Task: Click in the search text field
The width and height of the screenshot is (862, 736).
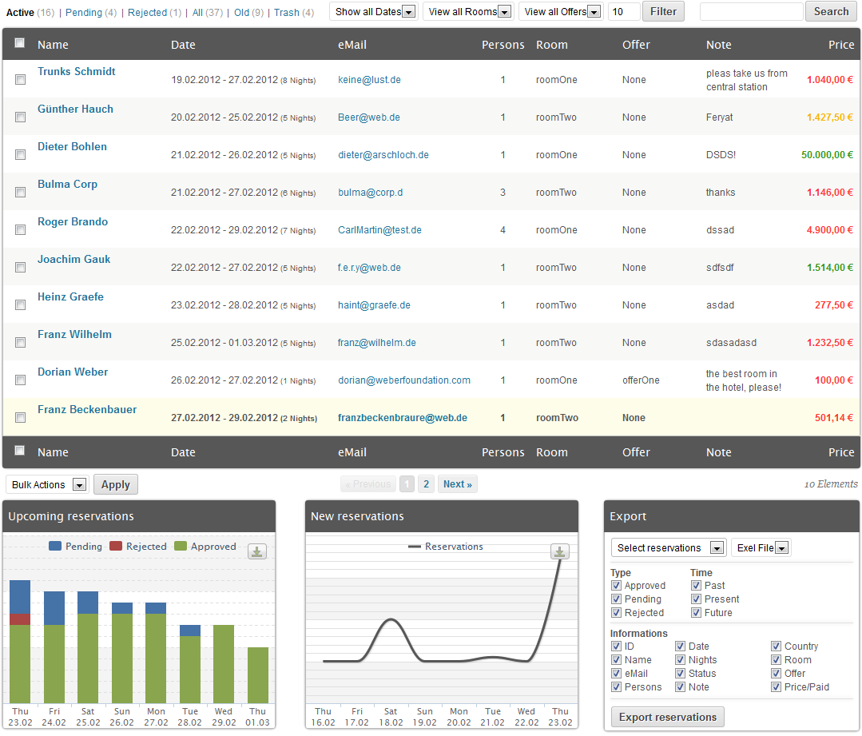Action: tap(751, 12)
